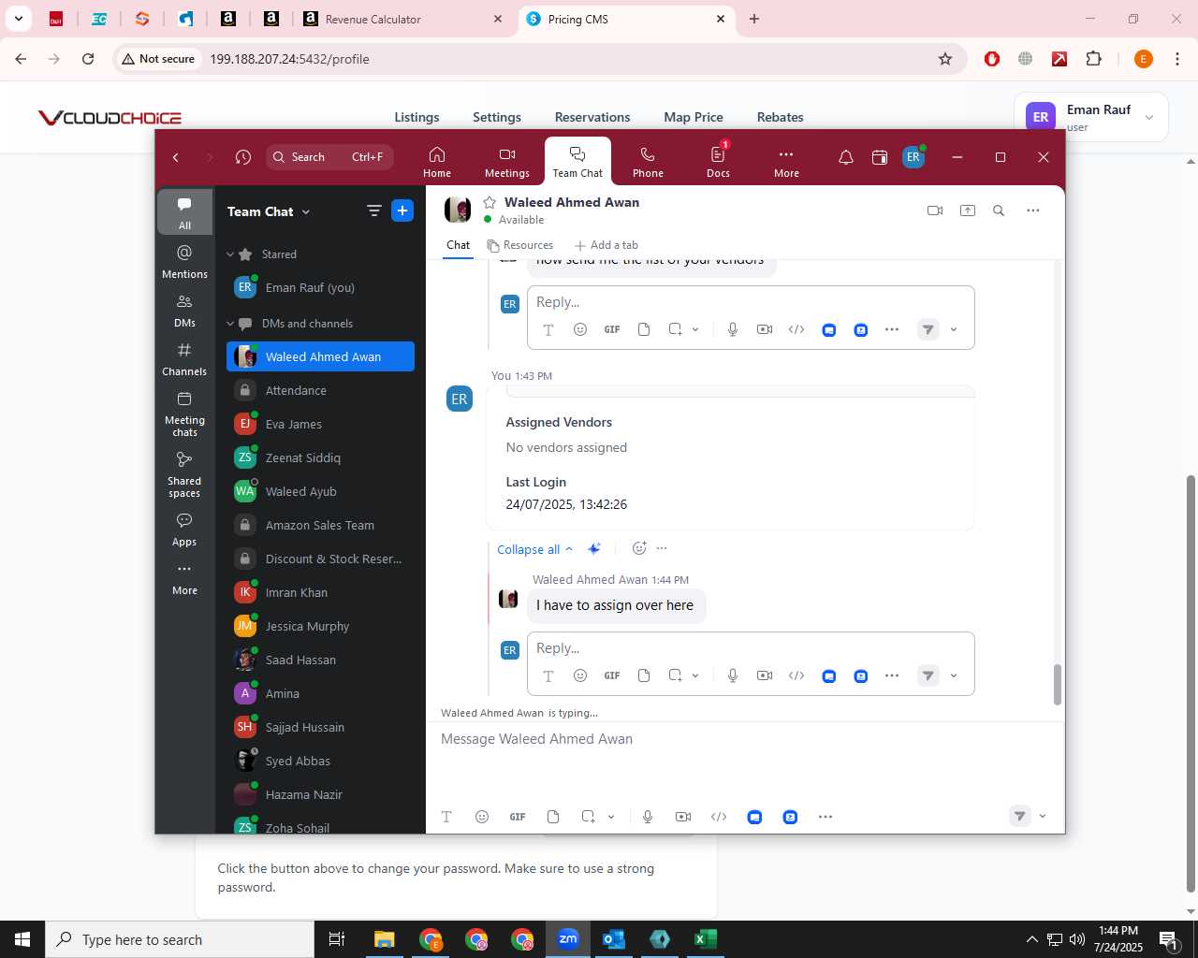1198x958 pixels.
Task: Open the Zoom calendar icon beside the bell
Action: 879,157
